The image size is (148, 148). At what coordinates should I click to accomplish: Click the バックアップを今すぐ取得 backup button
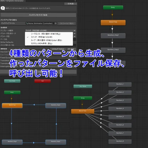tap(38, 15)
